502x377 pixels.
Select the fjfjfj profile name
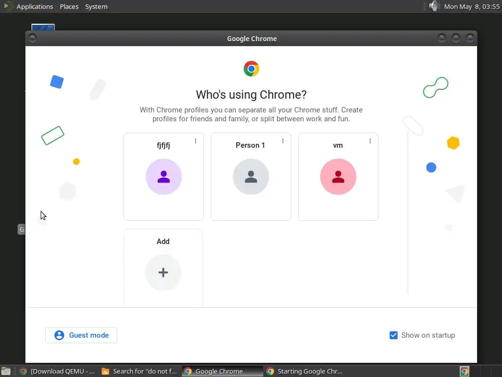point(163,145)
